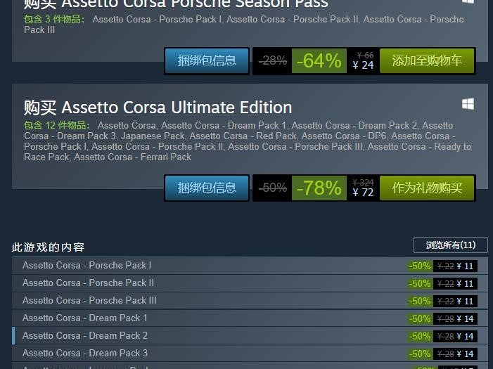Viewport: 493px width, 369px height.
Task: Open bundle info for Ultimate Edition
Action: 207,188
